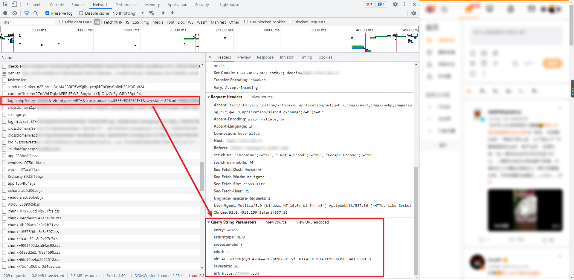Export HAR file download arrow

pyautogui.click(x=172, y=13)
